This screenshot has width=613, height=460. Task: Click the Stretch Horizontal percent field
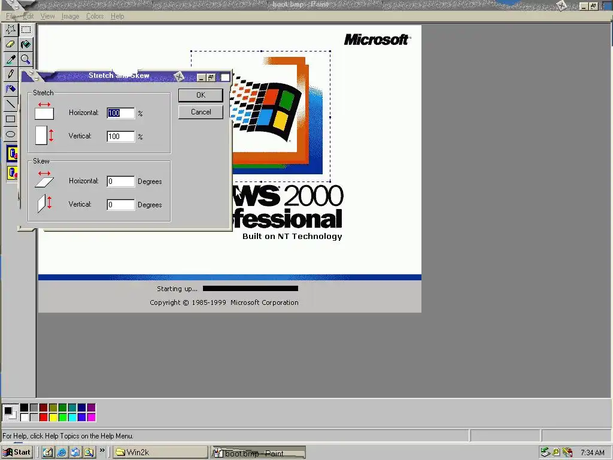point(121,113)
